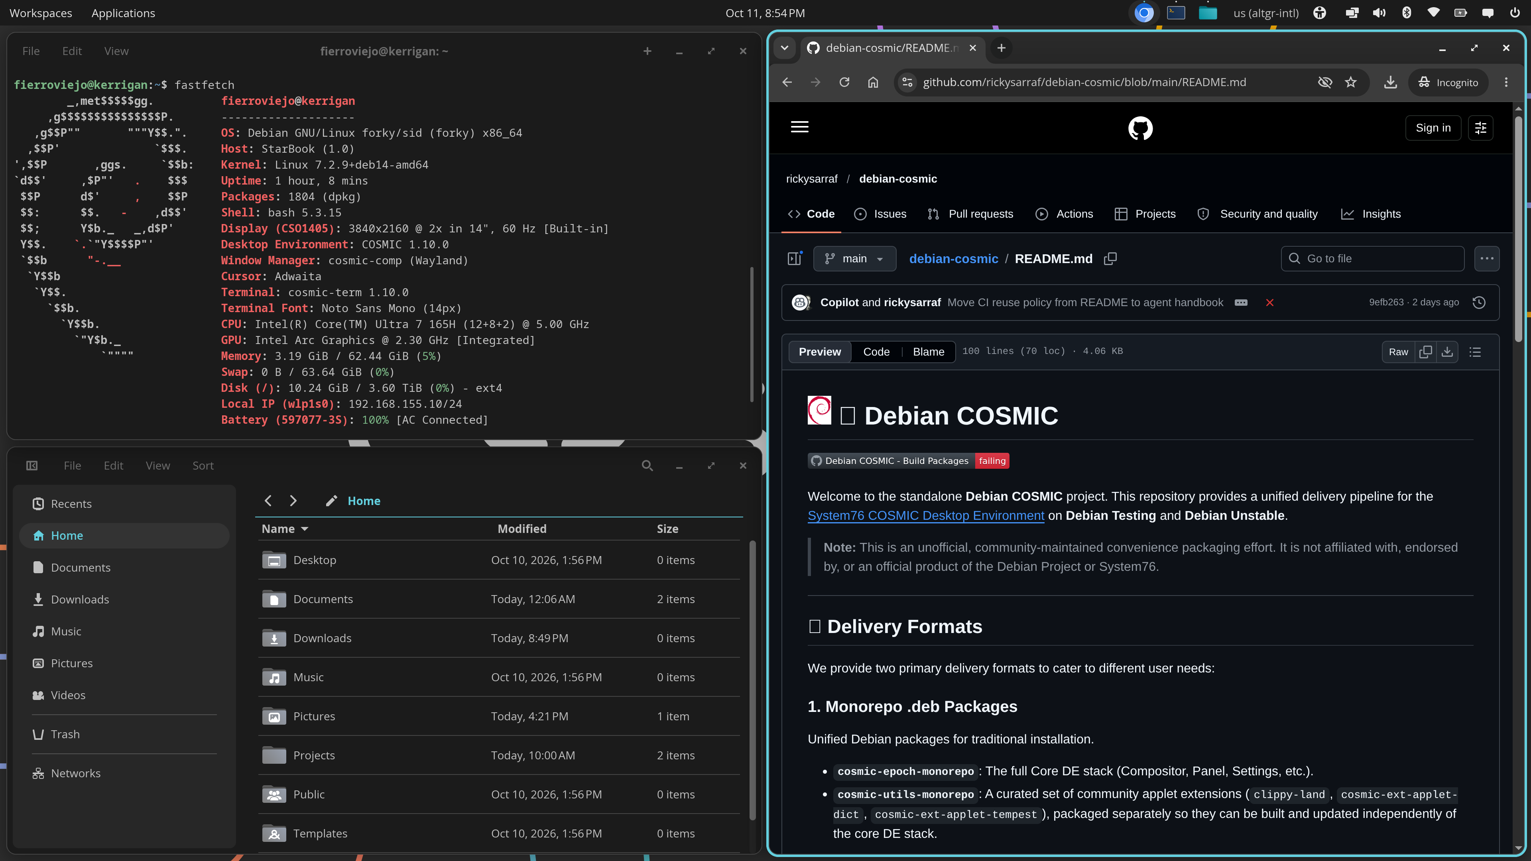Reload the GitHub page
The image size is (1531, 861).
[x=844, y=83]
